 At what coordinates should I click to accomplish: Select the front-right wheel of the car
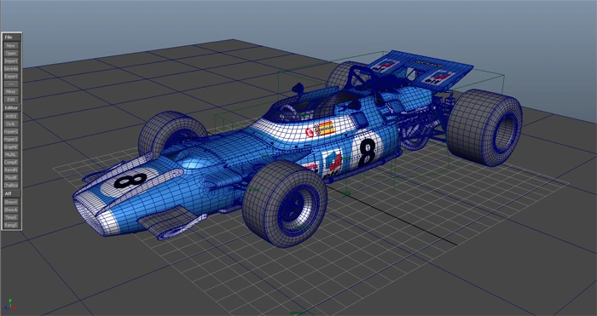pos(284,204)
